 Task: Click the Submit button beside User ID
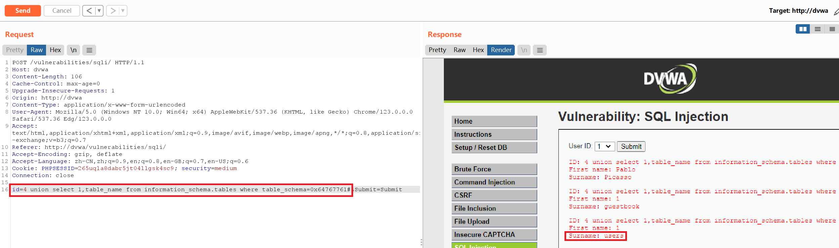tap(631, 147)
